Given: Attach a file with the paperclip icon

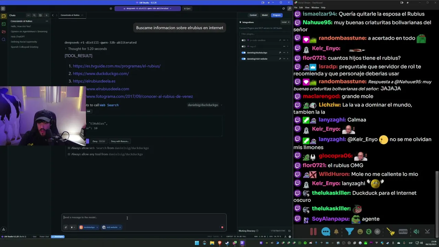Looking at the screenshot, I should pos(66,227).
